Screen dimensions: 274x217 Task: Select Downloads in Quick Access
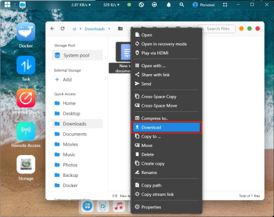(77, 124)
